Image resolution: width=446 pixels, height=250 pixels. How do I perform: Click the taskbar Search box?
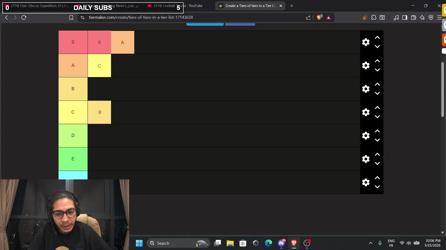(178, 243)
